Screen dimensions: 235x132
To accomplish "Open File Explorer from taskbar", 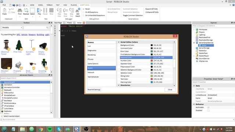I will click(22, 129).
